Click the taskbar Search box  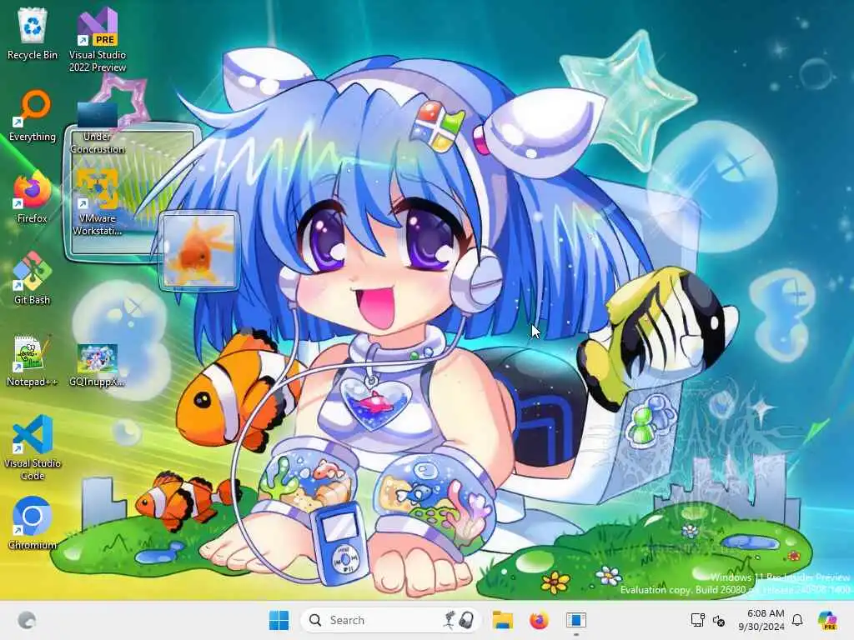[x=390, y=620]
